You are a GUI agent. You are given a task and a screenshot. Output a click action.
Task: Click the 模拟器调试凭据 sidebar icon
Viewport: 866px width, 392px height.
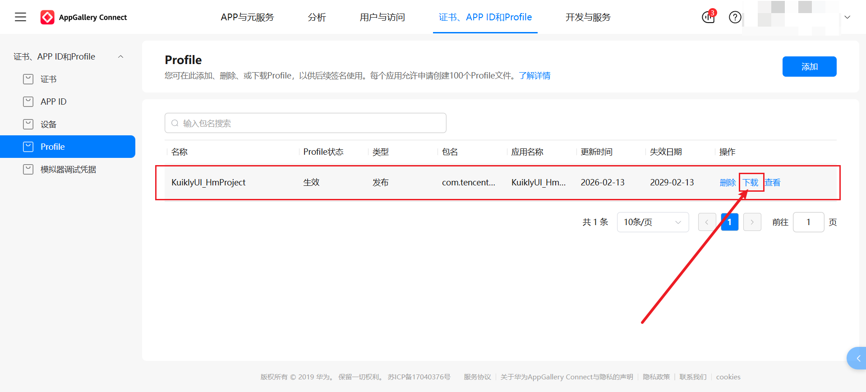coord(28,169)
